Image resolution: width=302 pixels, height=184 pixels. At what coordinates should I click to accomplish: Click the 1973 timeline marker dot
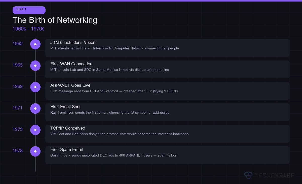click(35, 130)
